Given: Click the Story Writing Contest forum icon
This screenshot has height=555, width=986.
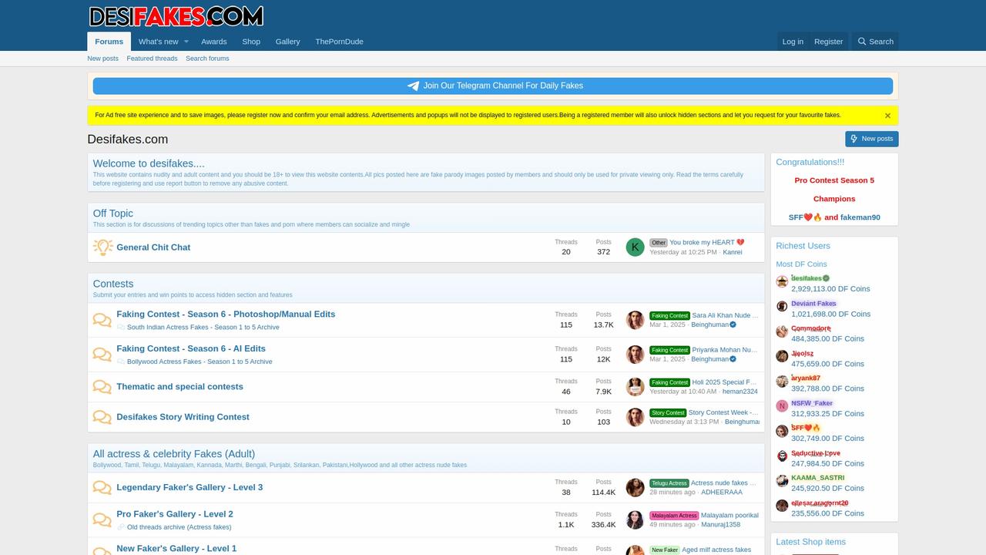Looking at the screenshot, I should [x=102, y=417].
